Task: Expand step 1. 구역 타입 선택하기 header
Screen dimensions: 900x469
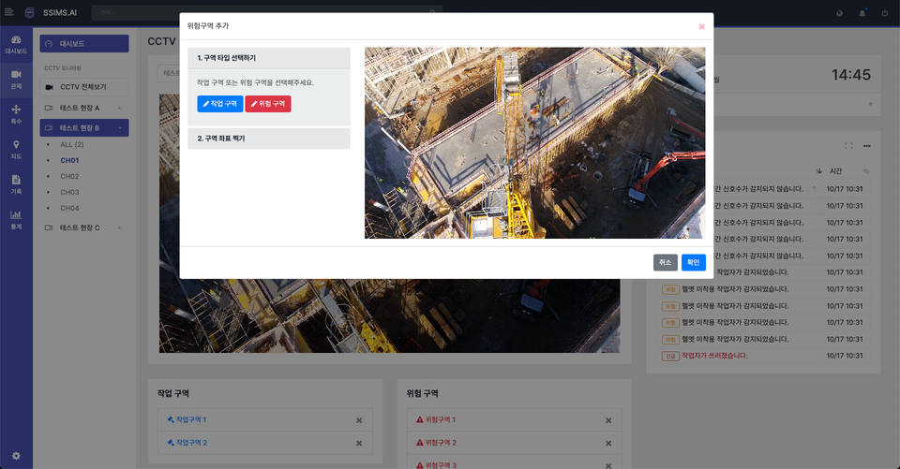Action: click(x=269, y=58)
